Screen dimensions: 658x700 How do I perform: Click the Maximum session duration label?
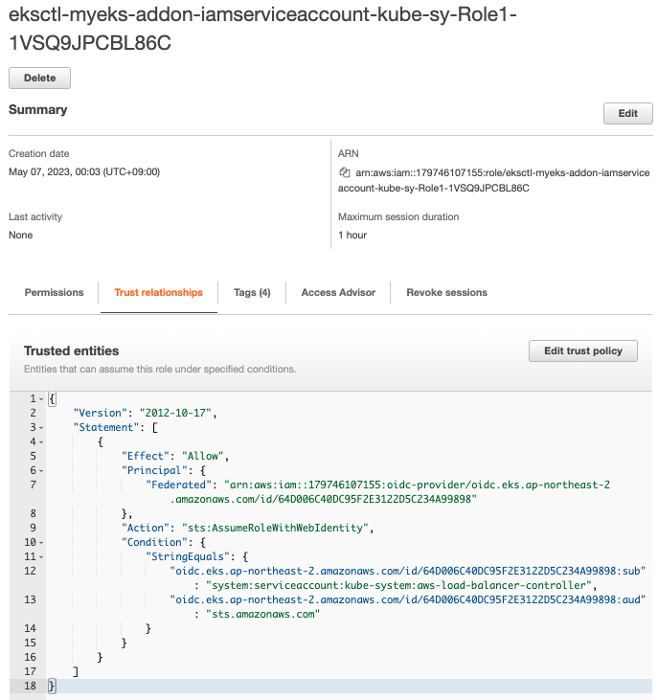tap(398, 216)
